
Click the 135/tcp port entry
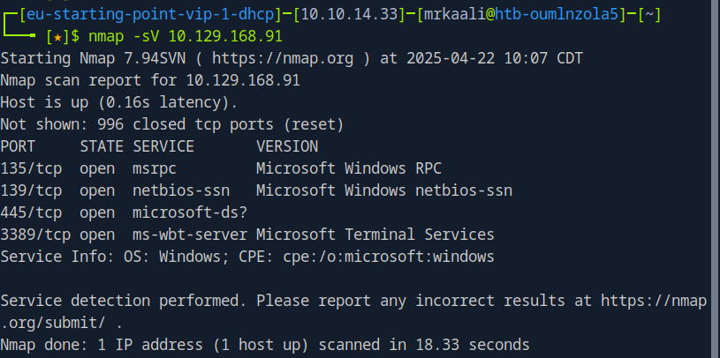coord(31,168)
